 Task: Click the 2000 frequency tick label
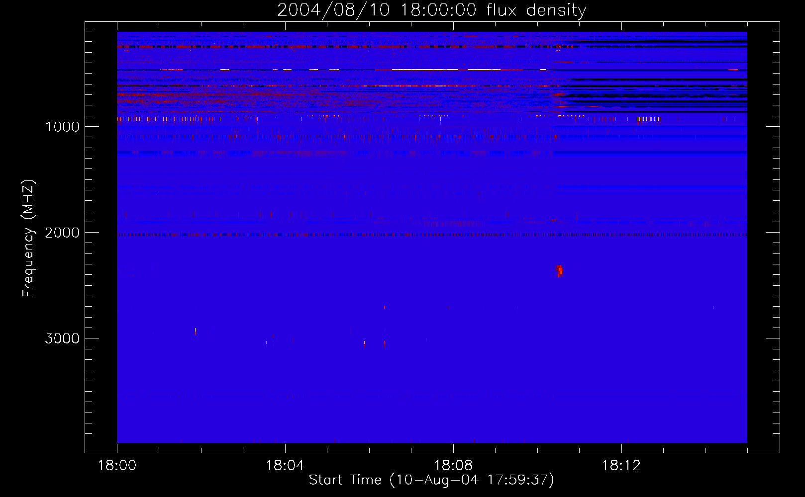pos(62,233)
